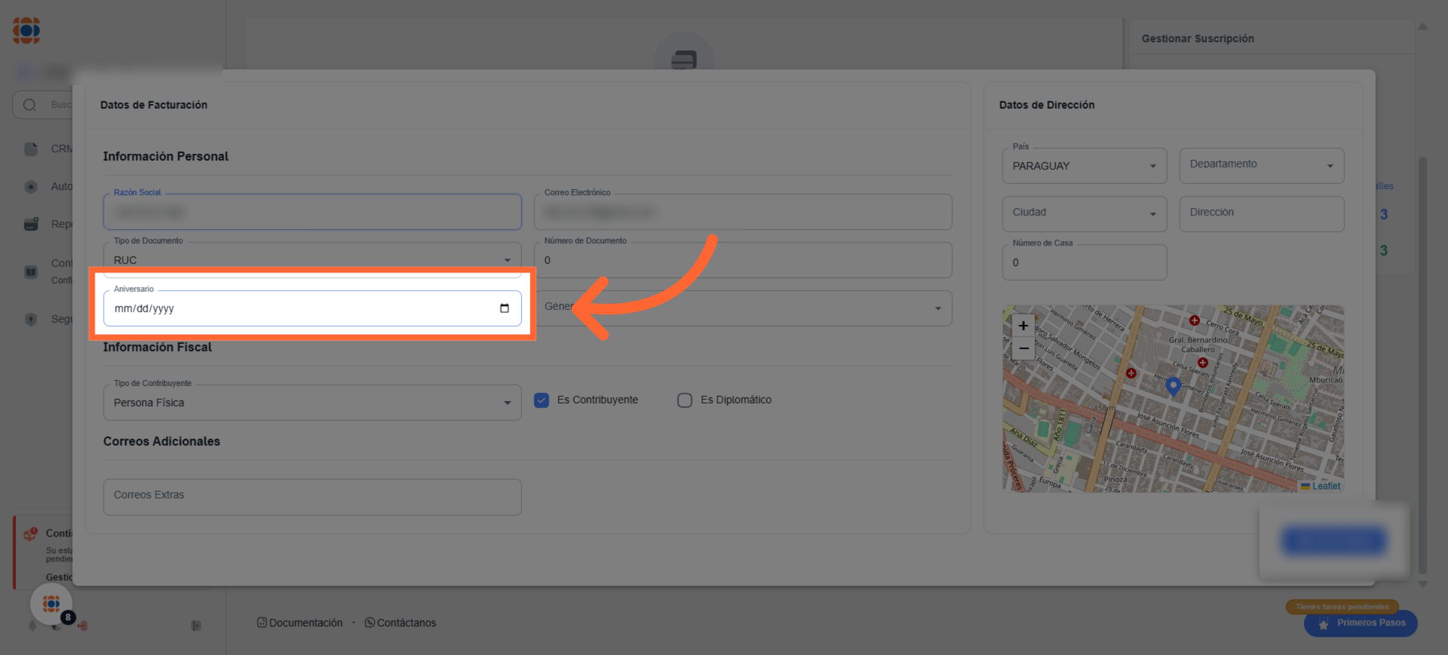
Task: Expand the Tipo de Contribuyente dropdown
Action: [x=312, y=402]
